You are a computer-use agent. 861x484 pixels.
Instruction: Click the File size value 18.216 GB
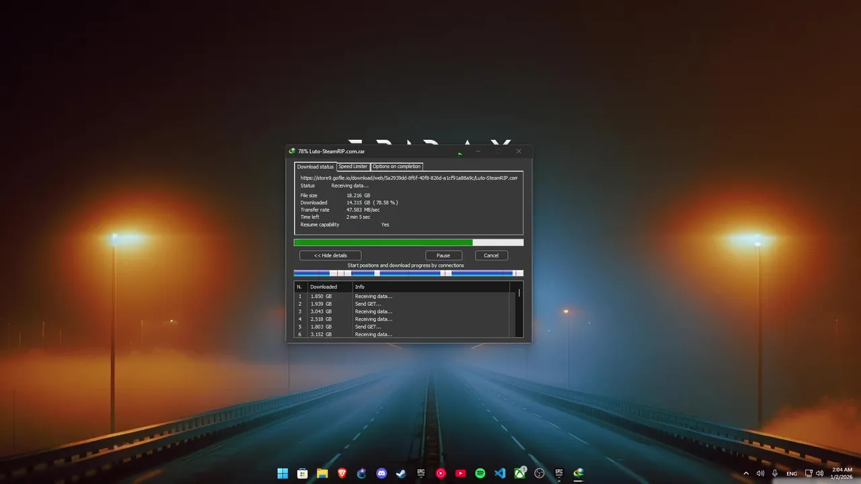tap(358, 196)
